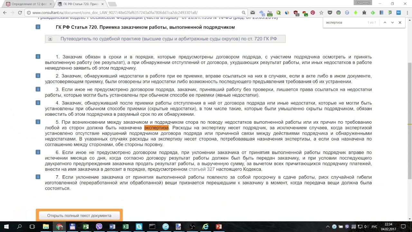Click the info icon beside paragraph 4
The image size is (412, 232).
point(38,103)
